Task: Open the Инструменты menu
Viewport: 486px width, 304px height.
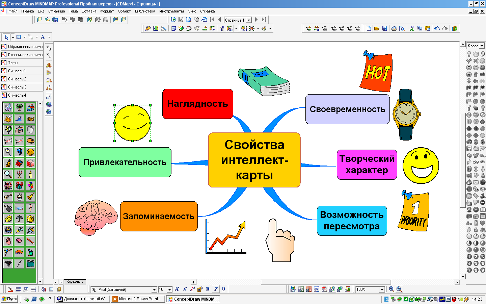Action: click(x=172, y=11)
